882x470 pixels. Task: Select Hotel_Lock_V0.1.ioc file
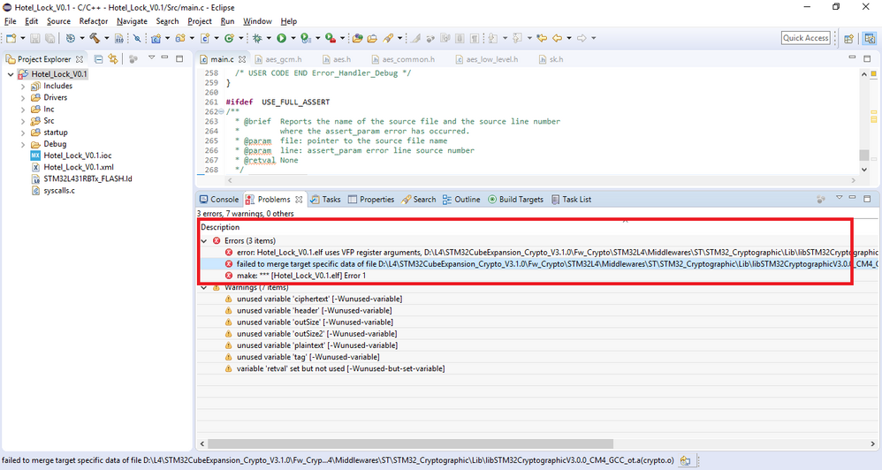(77, 155)
